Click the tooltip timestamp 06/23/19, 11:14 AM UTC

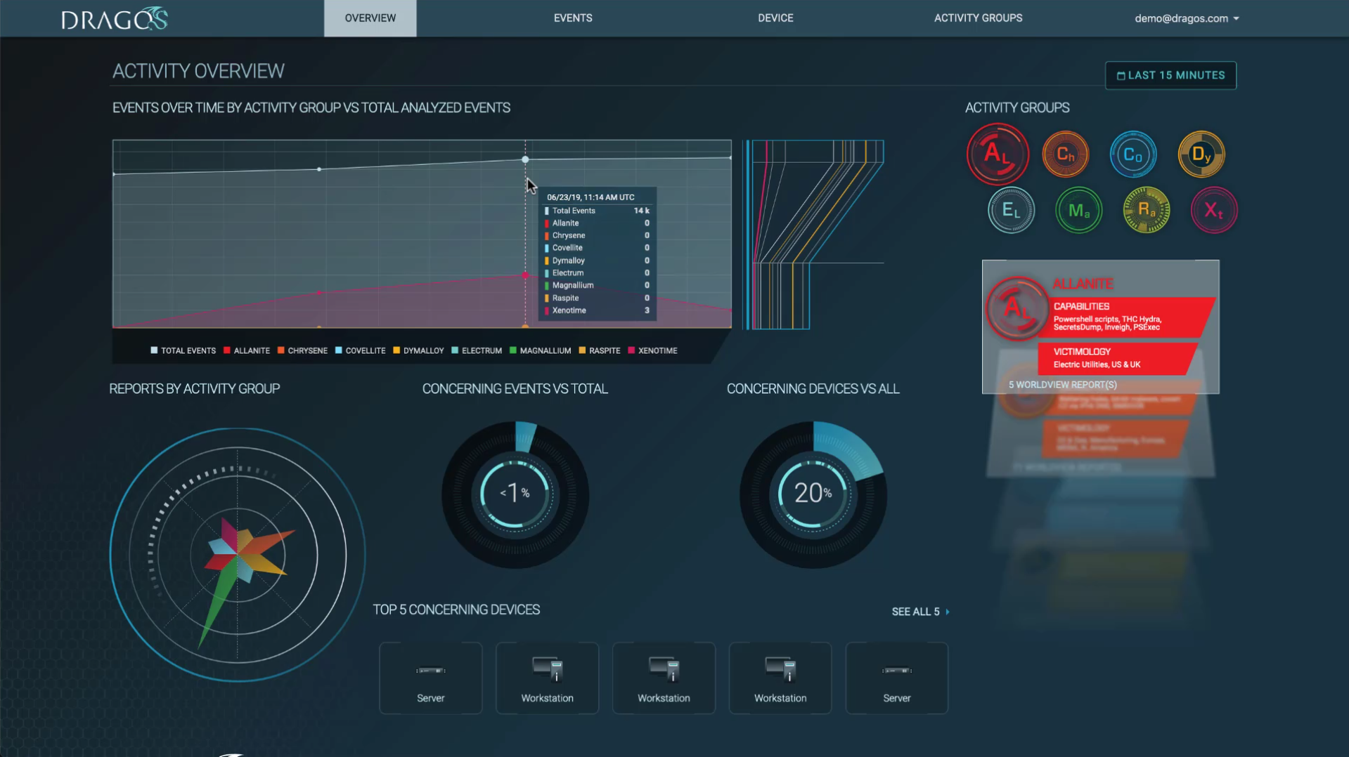590,197
